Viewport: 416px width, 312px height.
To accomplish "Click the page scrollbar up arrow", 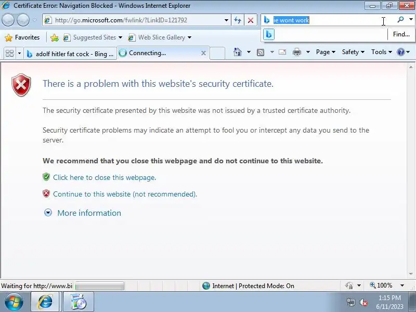I will click(411, 67).
